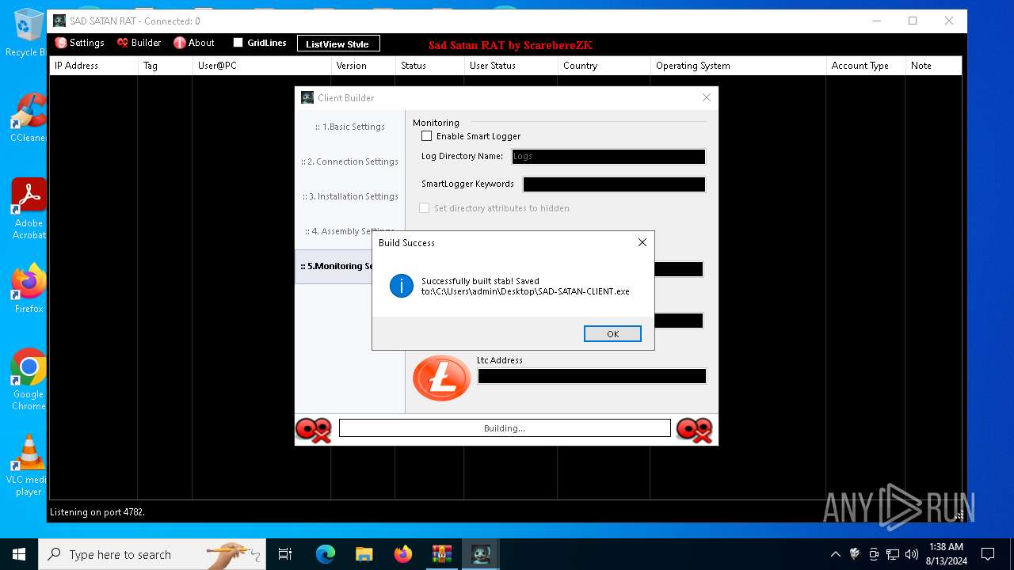Select SAD SATAN RAT taskbar icon
Viewport: 1014px width, 570px height.
tap(480, 554)
